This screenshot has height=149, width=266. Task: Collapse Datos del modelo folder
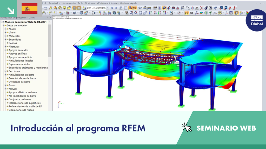(x=4, y=26)
